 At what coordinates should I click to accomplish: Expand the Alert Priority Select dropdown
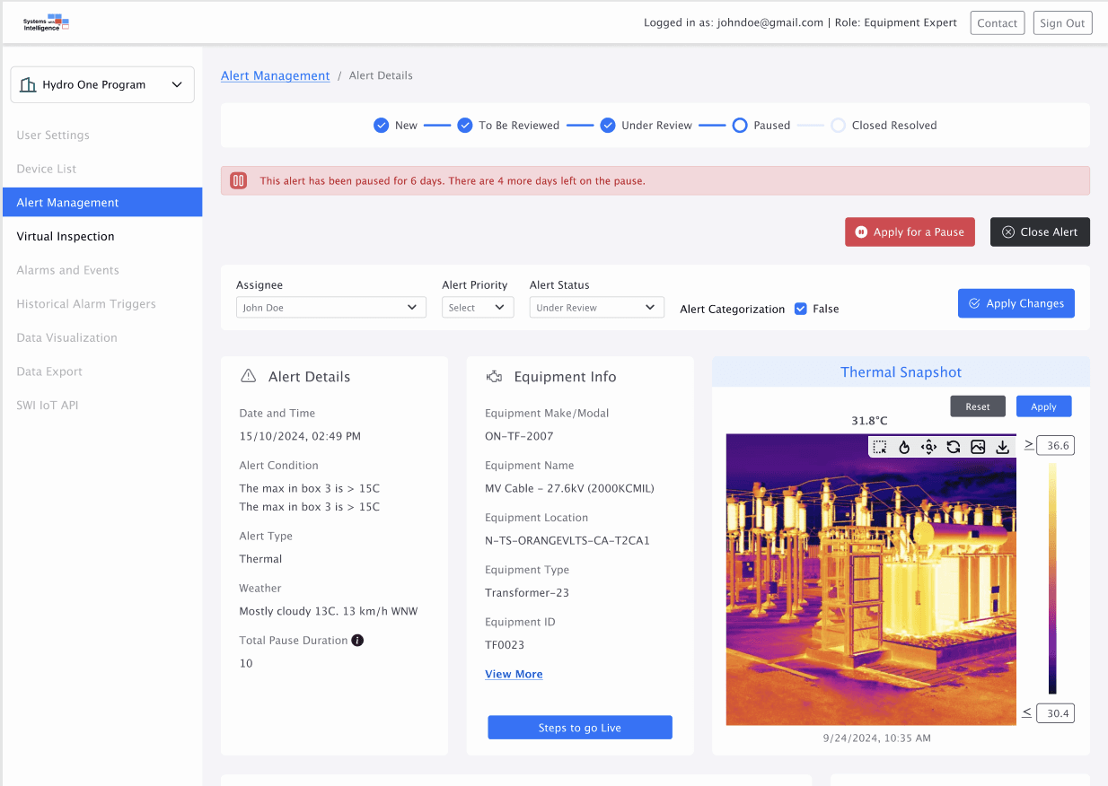(x=478, y=308)
